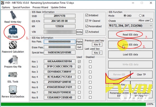Click the Key Pass. input field
Viewport: 156px width, 107px height.
[x=60, y=42]
